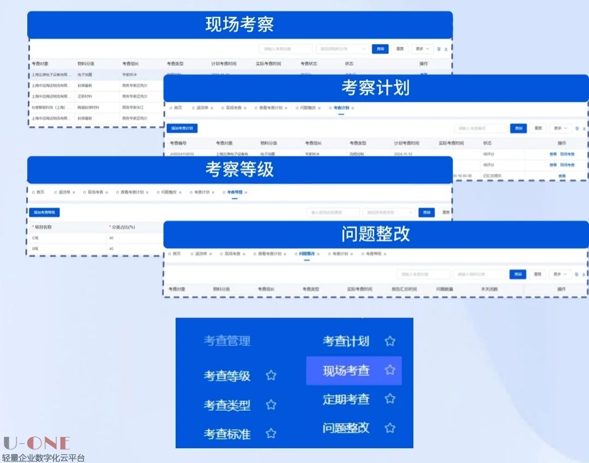
Task: Expand 更多 dropdown in 问题整改 panel
Action: [x=560, y=274]
